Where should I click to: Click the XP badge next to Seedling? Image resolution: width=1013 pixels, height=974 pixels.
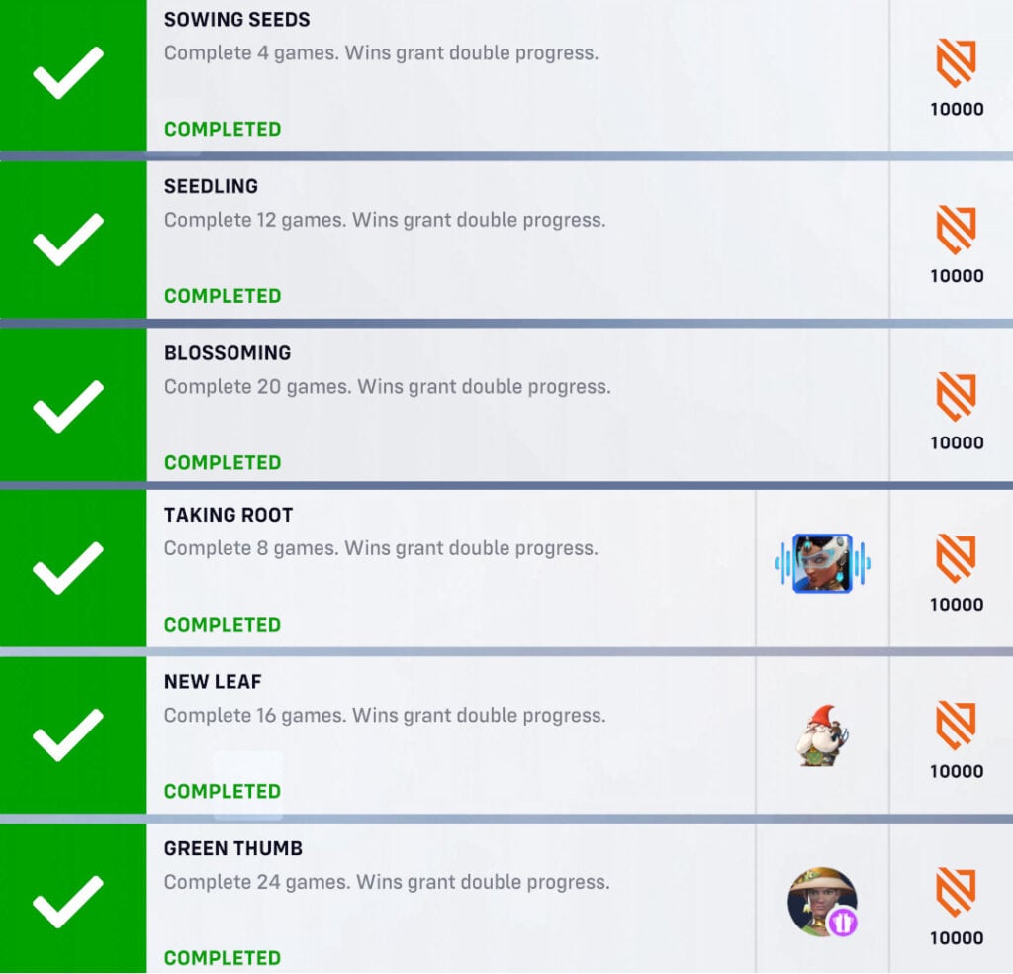(x=955, y=230)
